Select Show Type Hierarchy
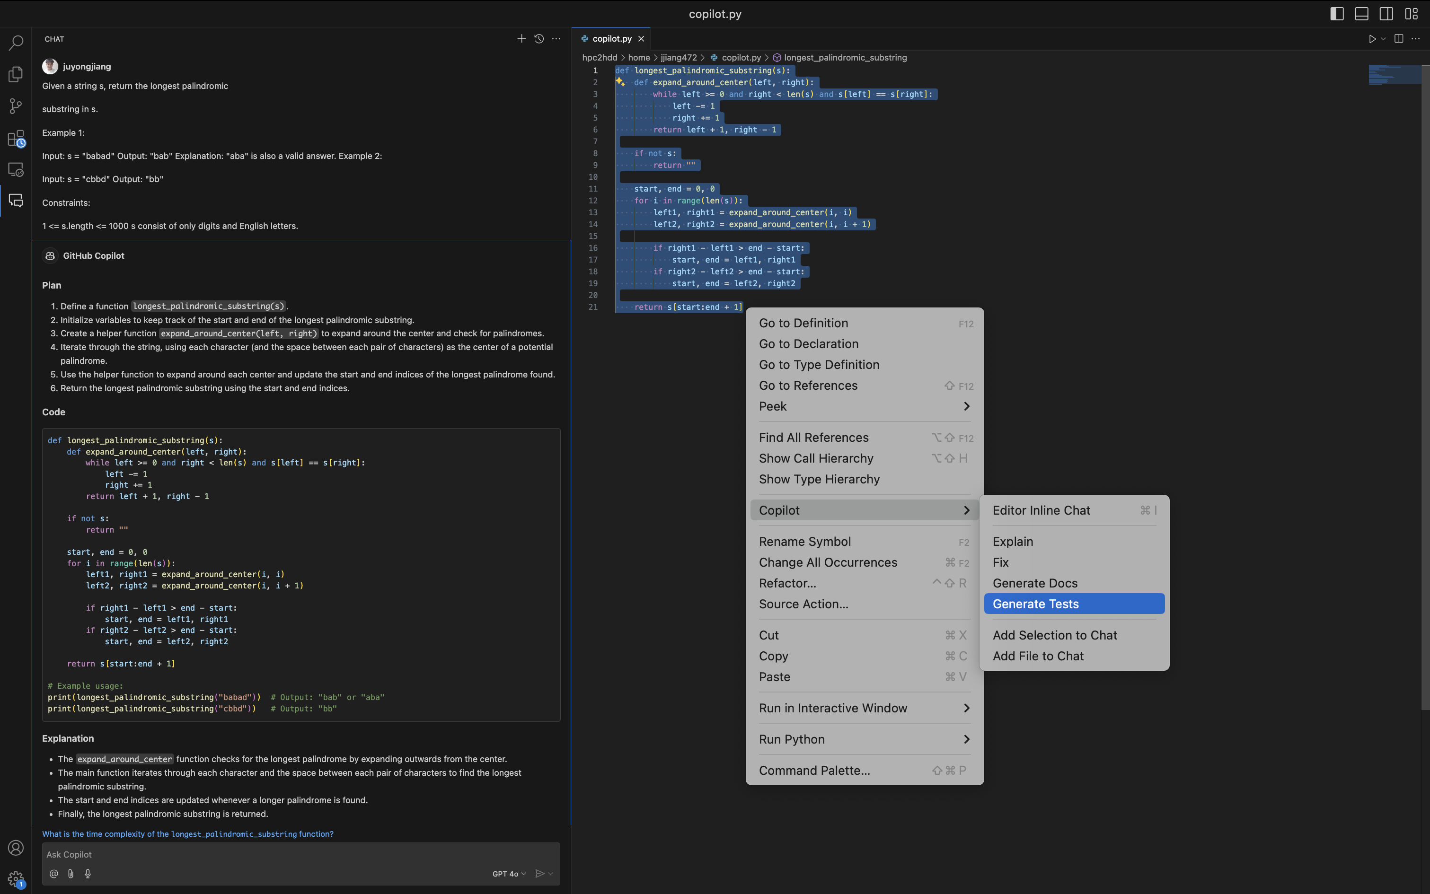The image size is (1430, 894). (x=864, y=479)
